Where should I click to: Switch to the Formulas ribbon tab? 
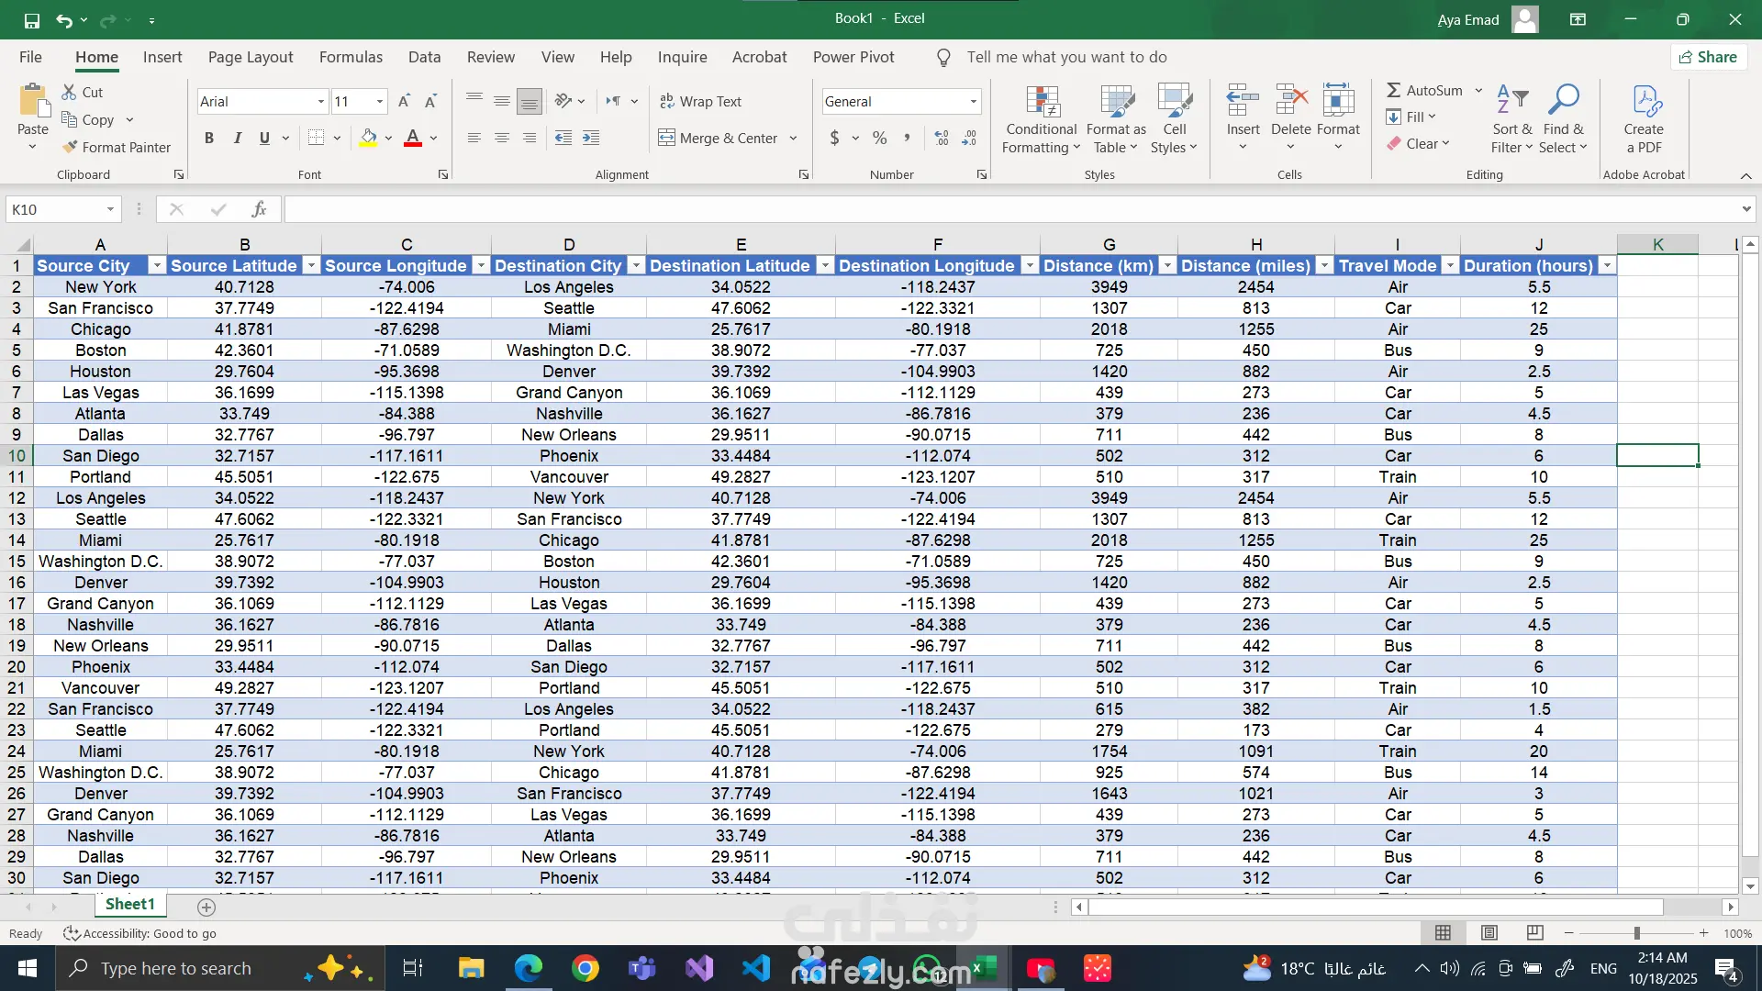coord(351,57)
